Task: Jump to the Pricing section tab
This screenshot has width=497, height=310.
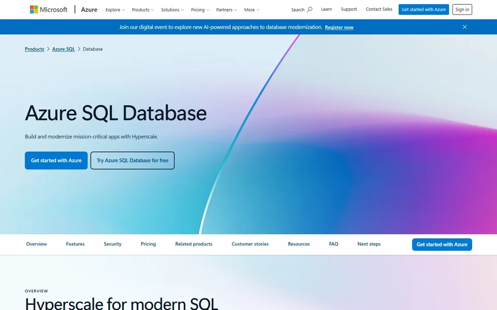Action: pyautogui.click(x=148, y=244)
